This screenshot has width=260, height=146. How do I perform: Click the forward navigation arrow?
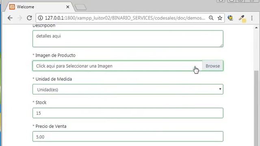tap(20, 18)
